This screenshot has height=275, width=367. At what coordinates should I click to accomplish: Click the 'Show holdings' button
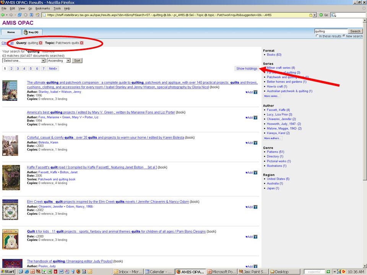[x=247, y=68]
